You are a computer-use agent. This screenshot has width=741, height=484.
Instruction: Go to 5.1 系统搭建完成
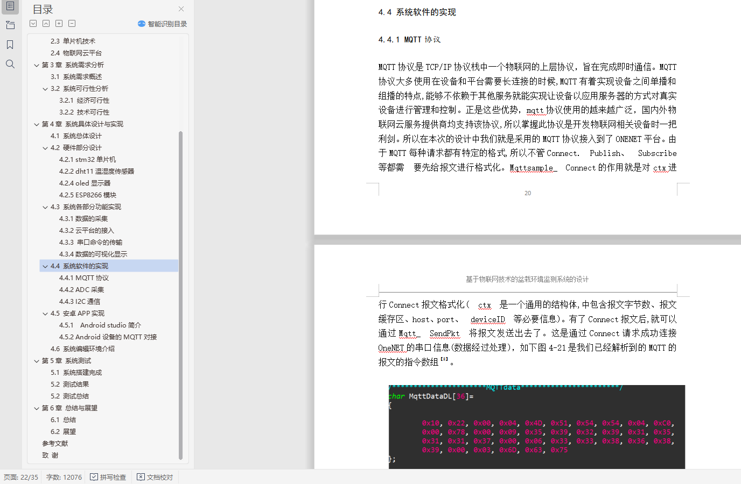coord(76,372)
